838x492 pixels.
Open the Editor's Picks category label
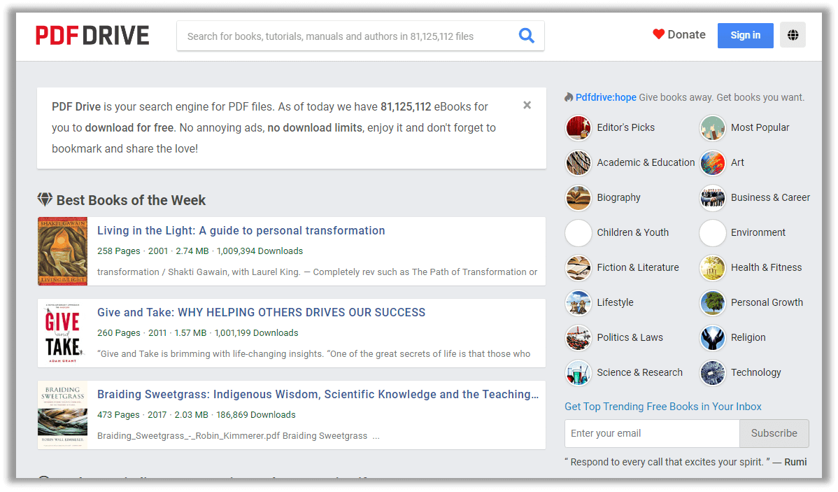point(626,128)
